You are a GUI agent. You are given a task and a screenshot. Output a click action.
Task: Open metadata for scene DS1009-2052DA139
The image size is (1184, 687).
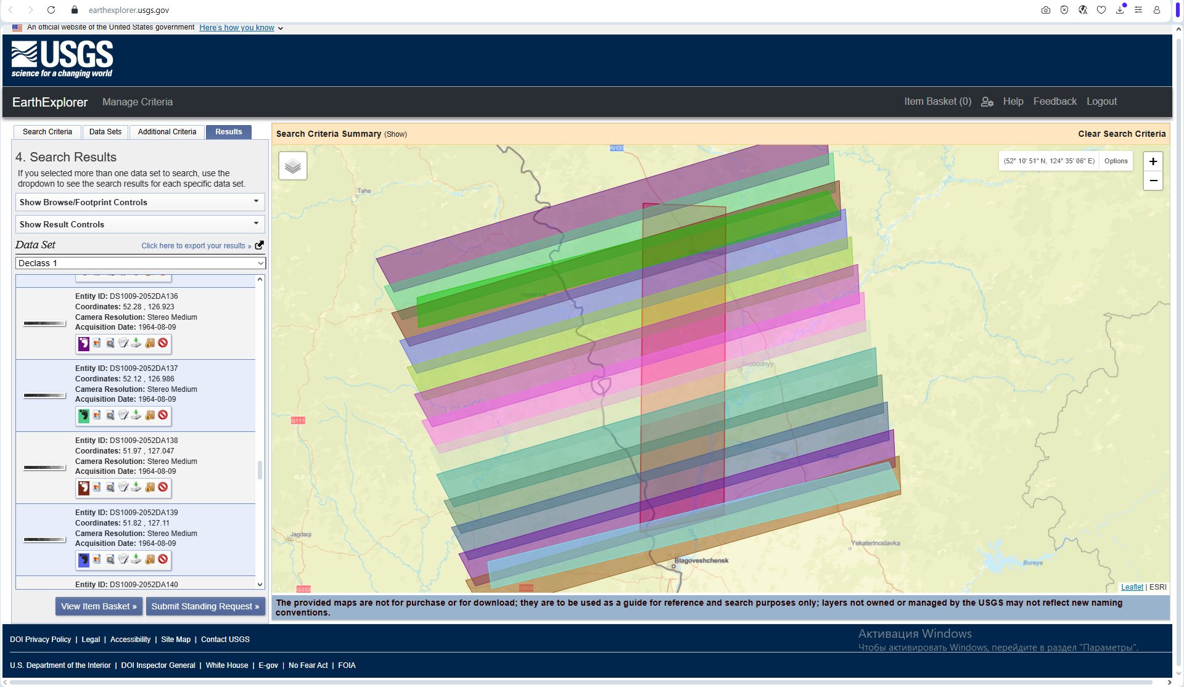pos(123,559)
